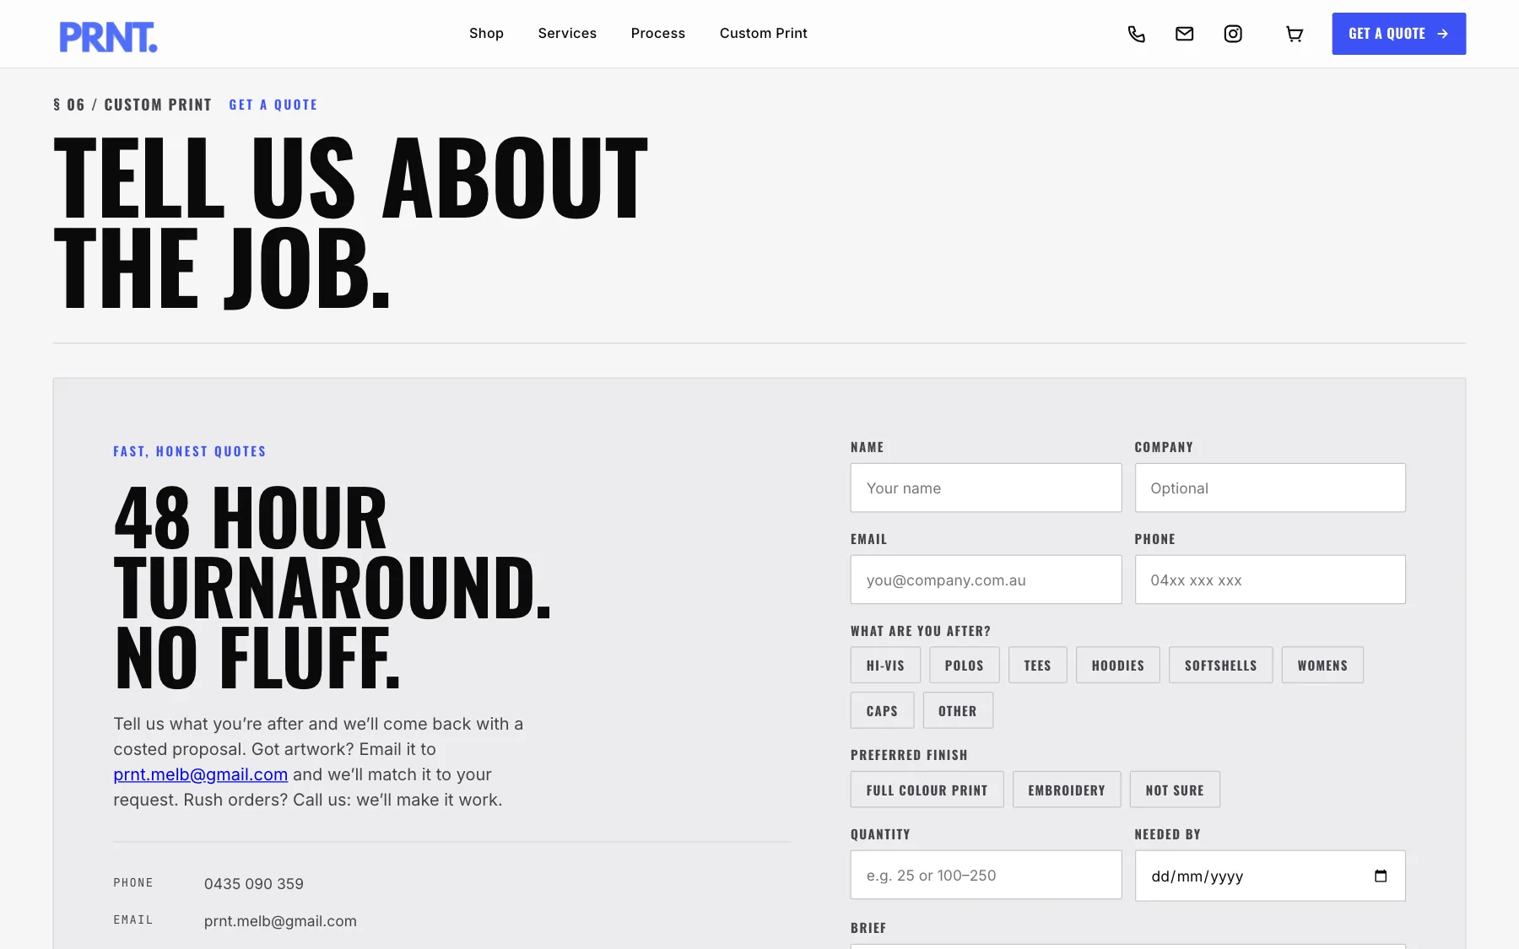This screenshot has height=949, width=1519.
Task: Click into the Company optional field
Action: point(1270,488)
